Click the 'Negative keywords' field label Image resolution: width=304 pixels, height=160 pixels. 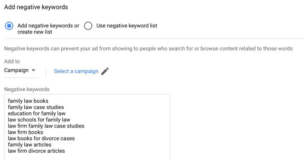[27, 89]
